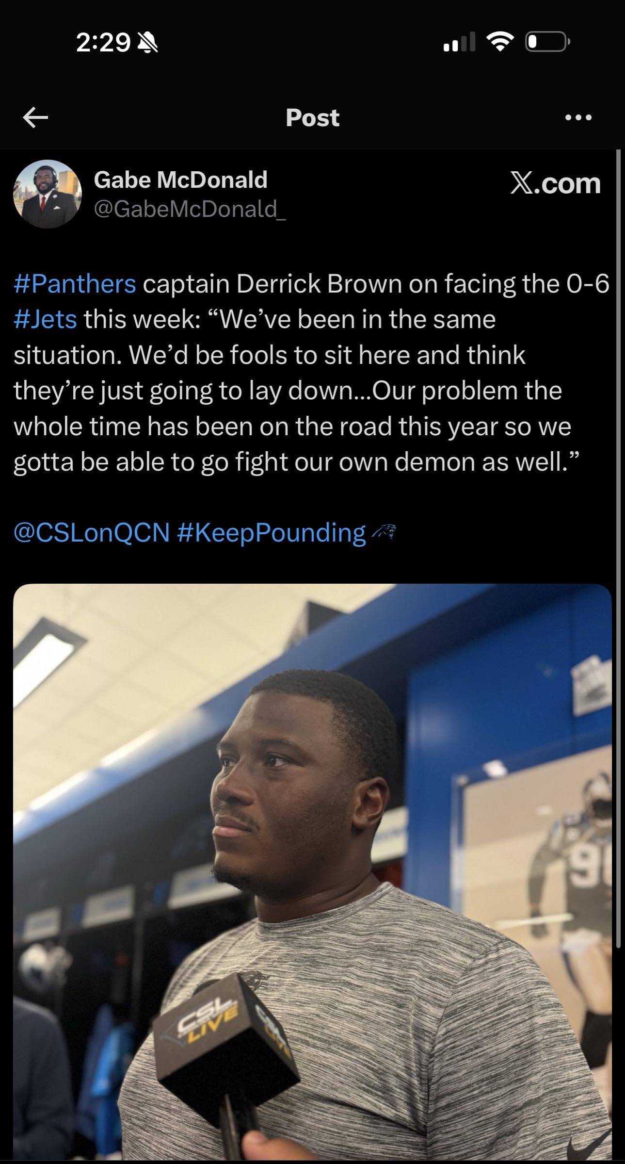Image resolution: width=625 pixels, height=1164 pixels.
Task: Tap the @GabeMcDonald_ handle
Action: click(x=190, y=209)
